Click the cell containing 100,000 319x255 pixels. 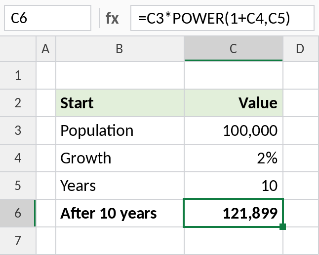pos(234,130)
